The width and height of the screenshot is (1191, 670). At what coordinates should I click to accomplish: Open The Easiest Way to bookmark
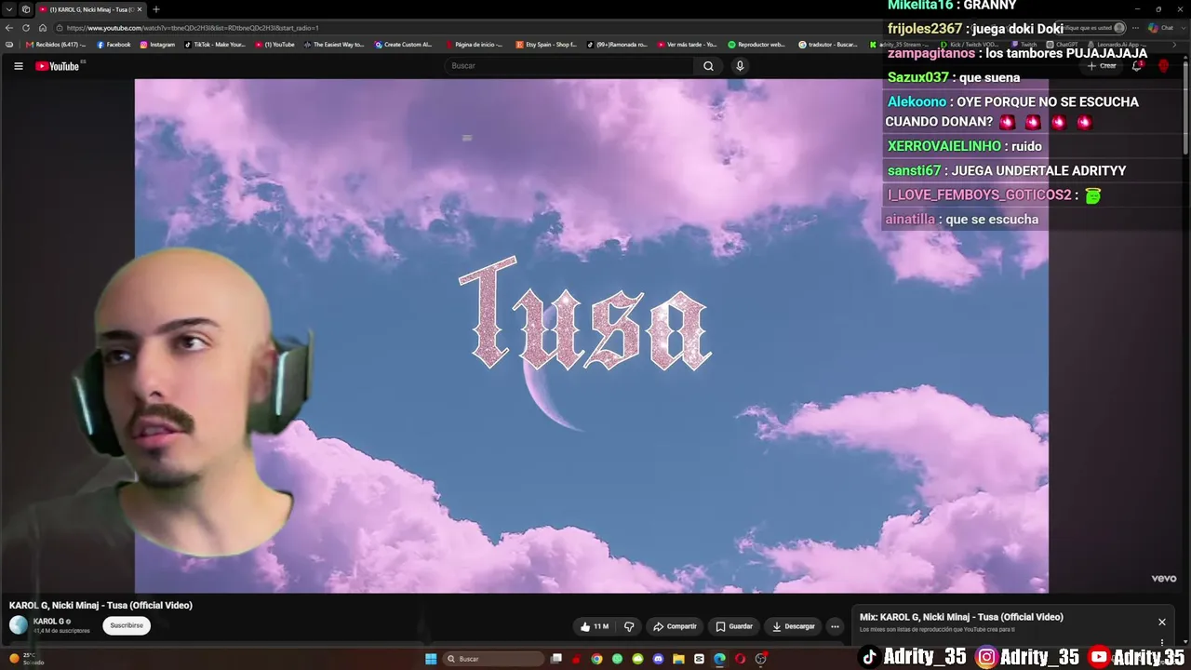click(x=334, y=45)
